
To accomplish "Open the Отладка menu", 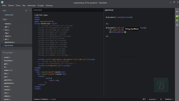I will click(x=41, y=6).
